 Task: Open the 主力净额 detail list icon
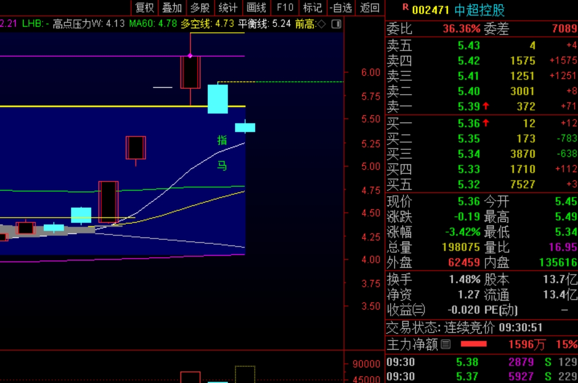pos(446,344)
